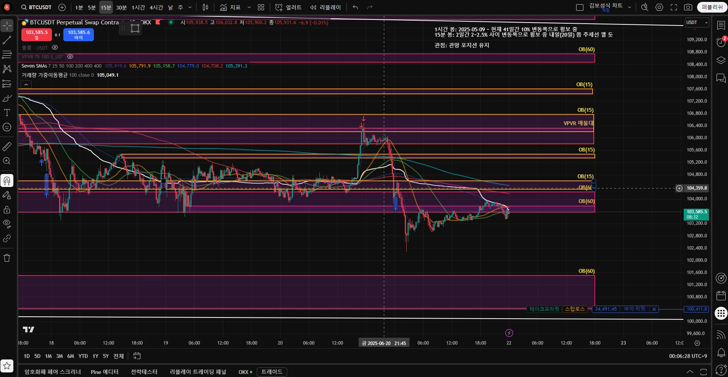The image size is (728, 377).
Task: Undo the last chart action
Action: pos(355,7)
